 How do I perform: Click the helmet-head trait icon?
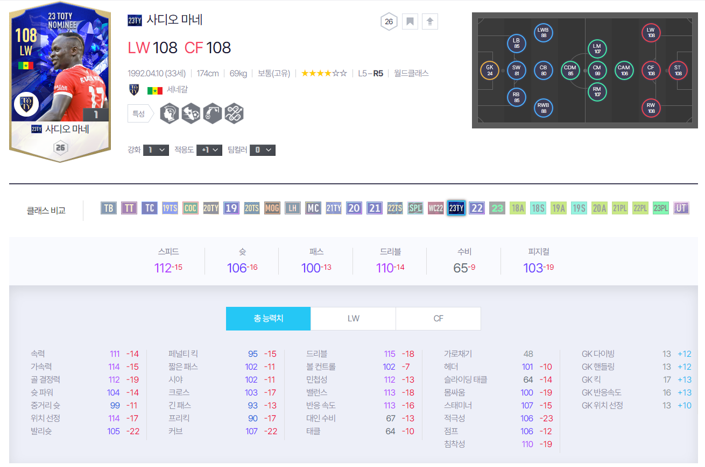[x=170, y=113]
